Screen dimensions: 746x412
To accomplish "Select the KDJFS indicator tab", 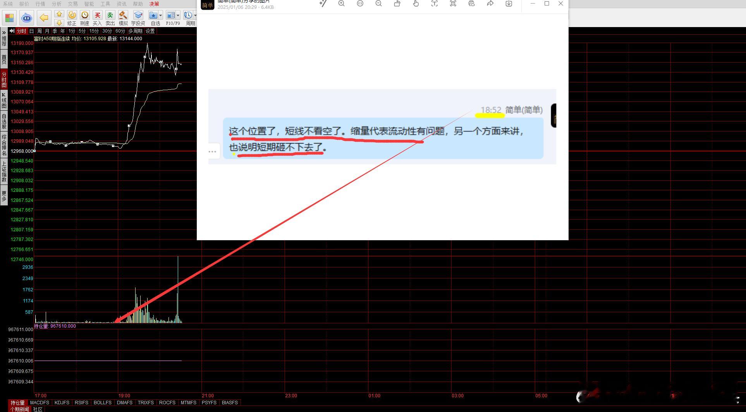I will tap(62, 403).
